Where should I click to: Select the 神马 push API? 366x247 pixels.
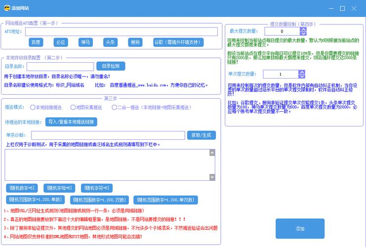(85, 42)
